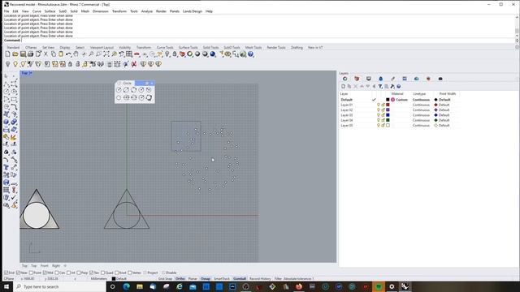Close the floating Circle tool palette
The height and width of the screenshot is (292, 520).
(x=152, y=83)
